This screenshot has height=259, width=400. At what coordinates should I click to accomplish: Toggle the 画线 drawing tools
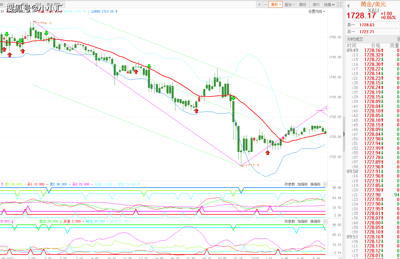(x=302, y=5)
